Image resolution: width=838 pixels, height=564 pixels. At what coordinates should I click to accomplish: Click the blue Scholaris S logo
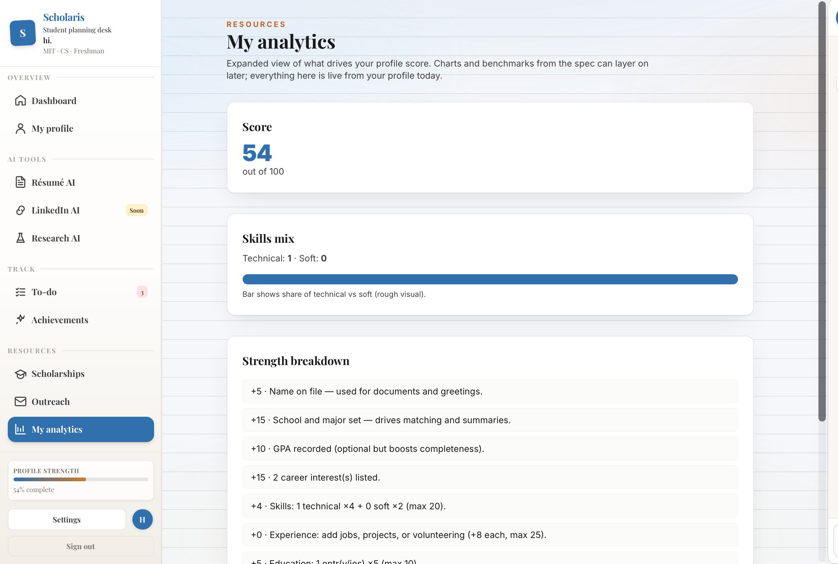pyautogui.click(x=23, y=33)
